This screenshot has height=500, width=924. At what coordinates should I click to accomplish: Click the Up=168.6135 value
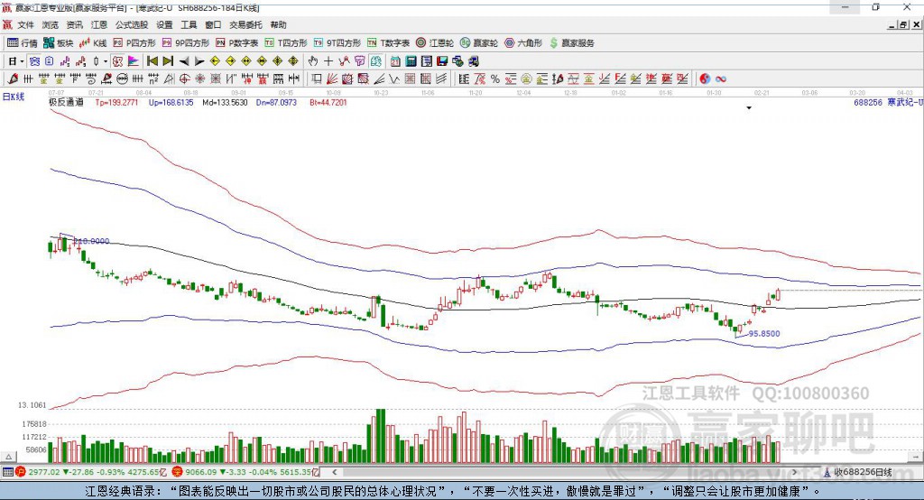click(x=171, y=102)
